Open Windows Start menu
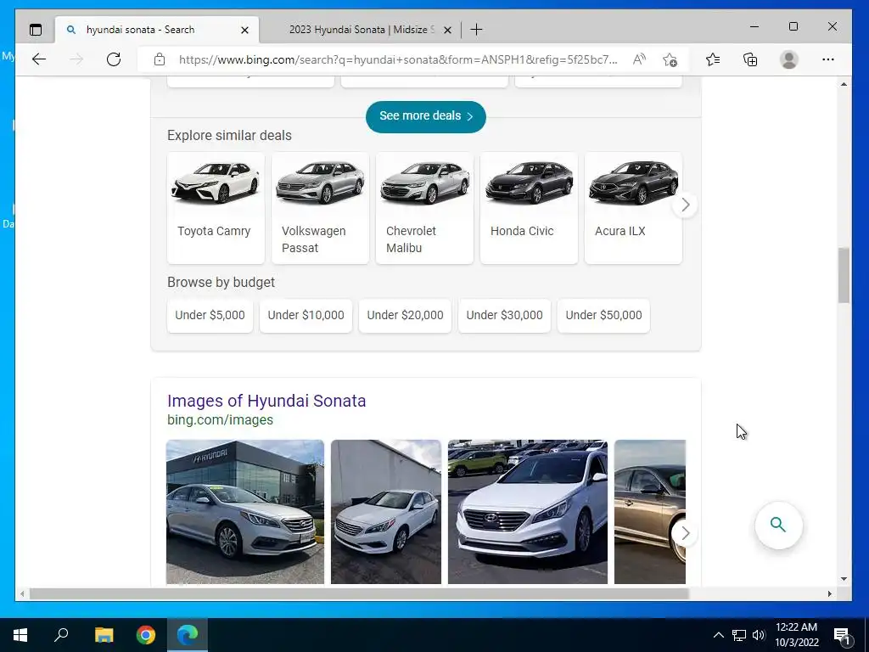The width and height of the screenshot is (869, 652). 20,635
